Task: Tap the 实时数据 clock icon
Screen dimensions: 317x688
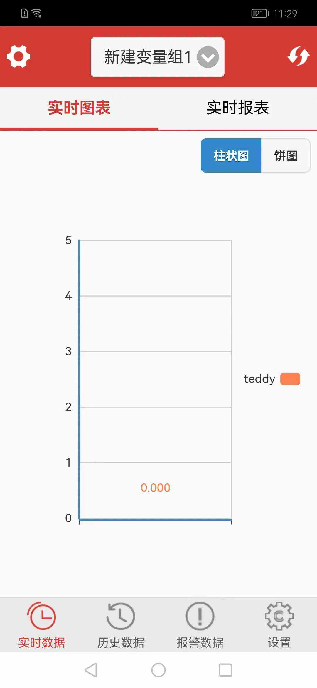Action: coord(42,616)
